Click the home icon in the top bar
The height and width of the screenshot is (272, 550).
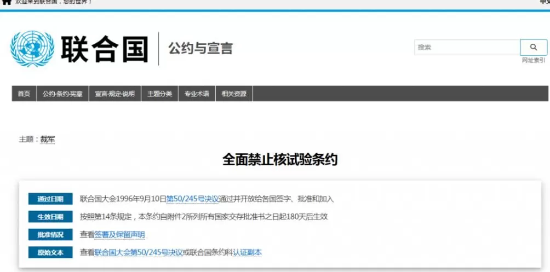pyautogui.click(x=7, y=2)
